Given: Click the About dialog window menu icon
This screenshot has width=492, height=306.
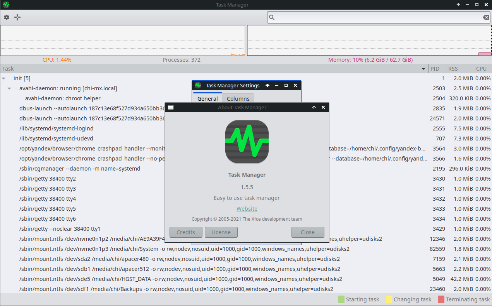Looking at the screenshot, I should point(171,107).
